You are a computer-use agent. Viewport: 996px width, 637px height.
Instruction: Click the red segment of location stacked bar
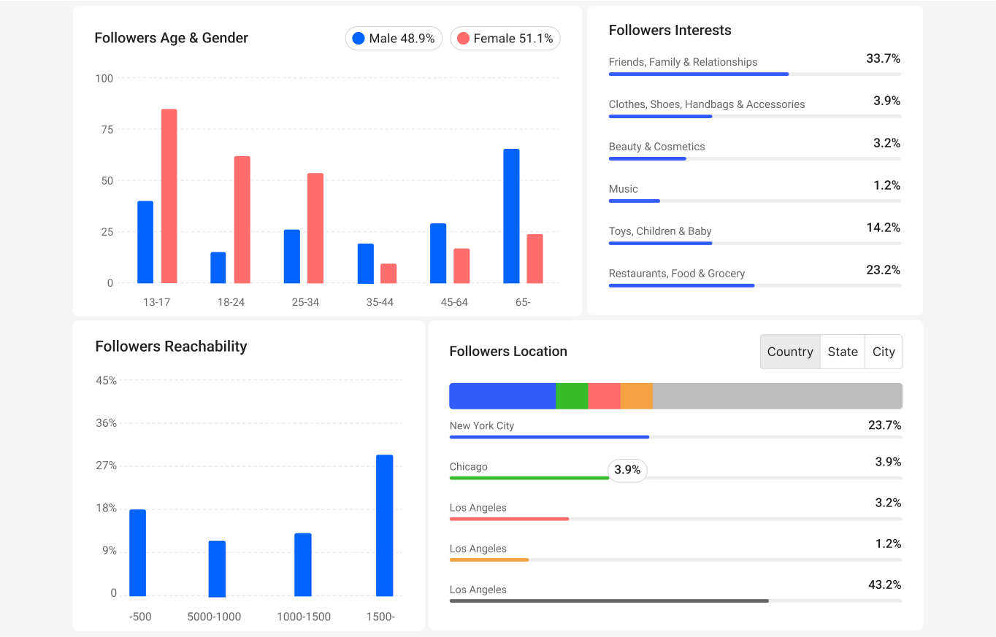click(604, 396)
